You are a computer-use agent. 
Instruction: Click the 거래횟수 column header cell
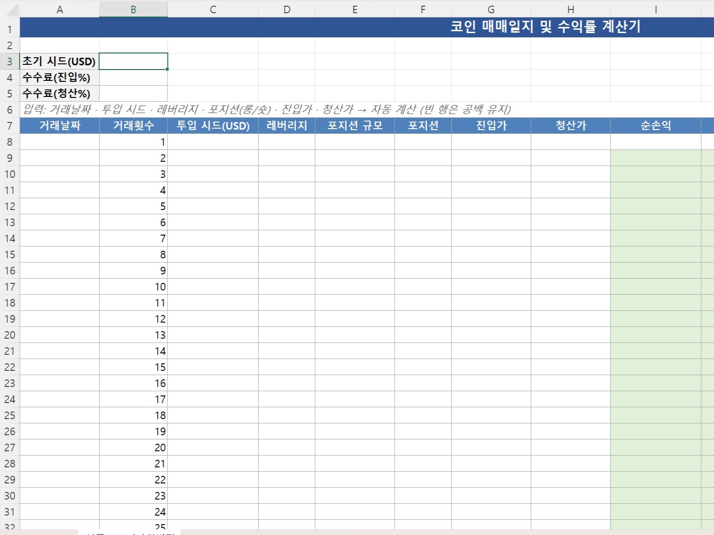pos(133,126)
